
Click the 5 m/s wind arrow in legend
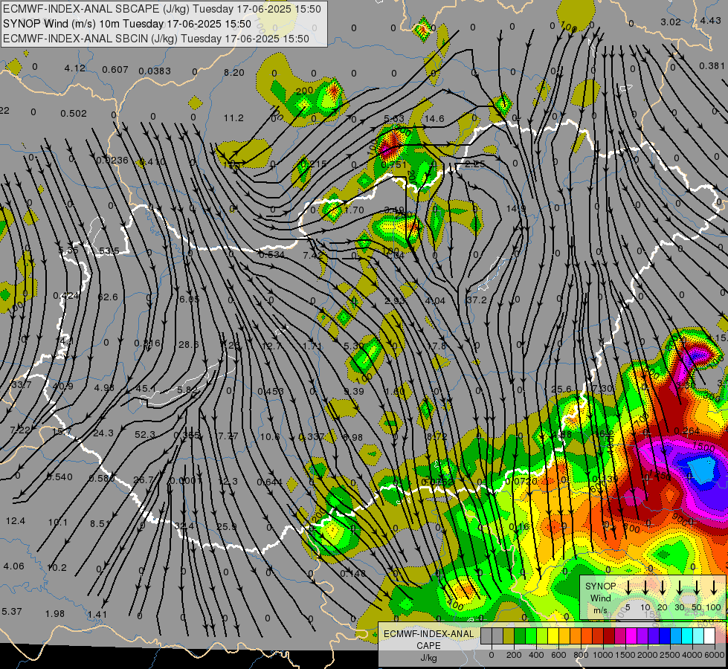pos(628,588)
